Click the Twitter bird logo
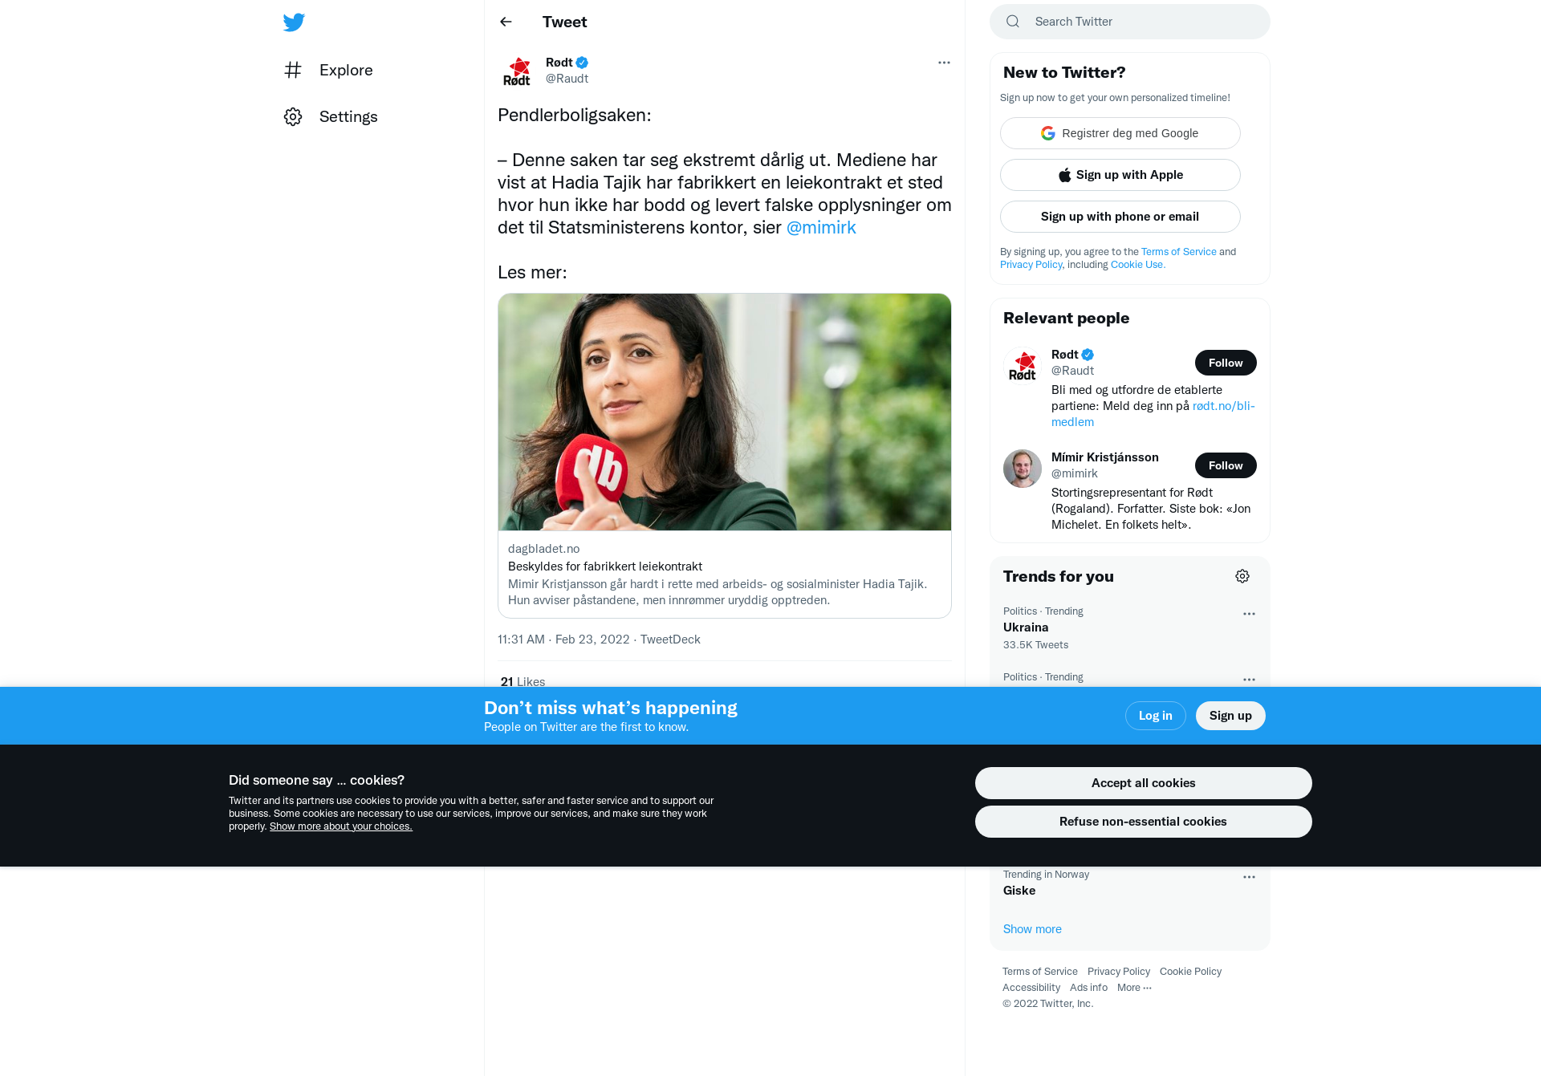 coord(294,22)
